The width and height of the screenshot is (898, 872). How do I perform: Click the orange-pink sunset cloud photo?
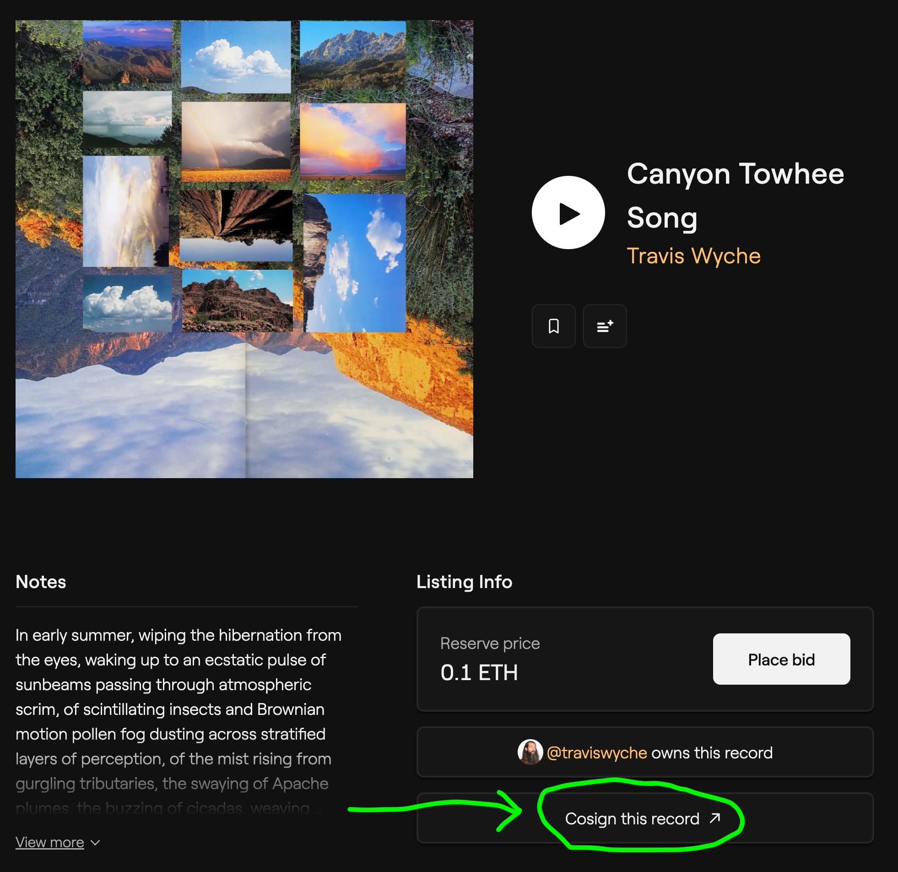[x=353, y=141]
